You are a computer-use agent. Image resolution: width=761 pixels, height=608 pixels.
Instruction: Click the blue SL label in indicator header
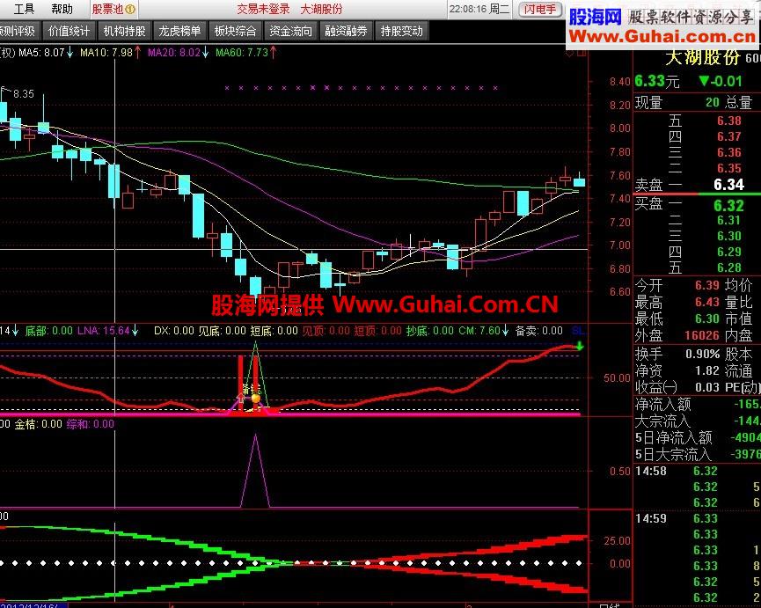(578, 331)
